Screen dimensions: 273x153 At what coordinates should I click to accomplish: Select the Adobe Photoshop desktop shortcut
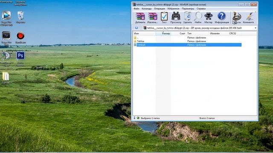[x=20, y=59]
